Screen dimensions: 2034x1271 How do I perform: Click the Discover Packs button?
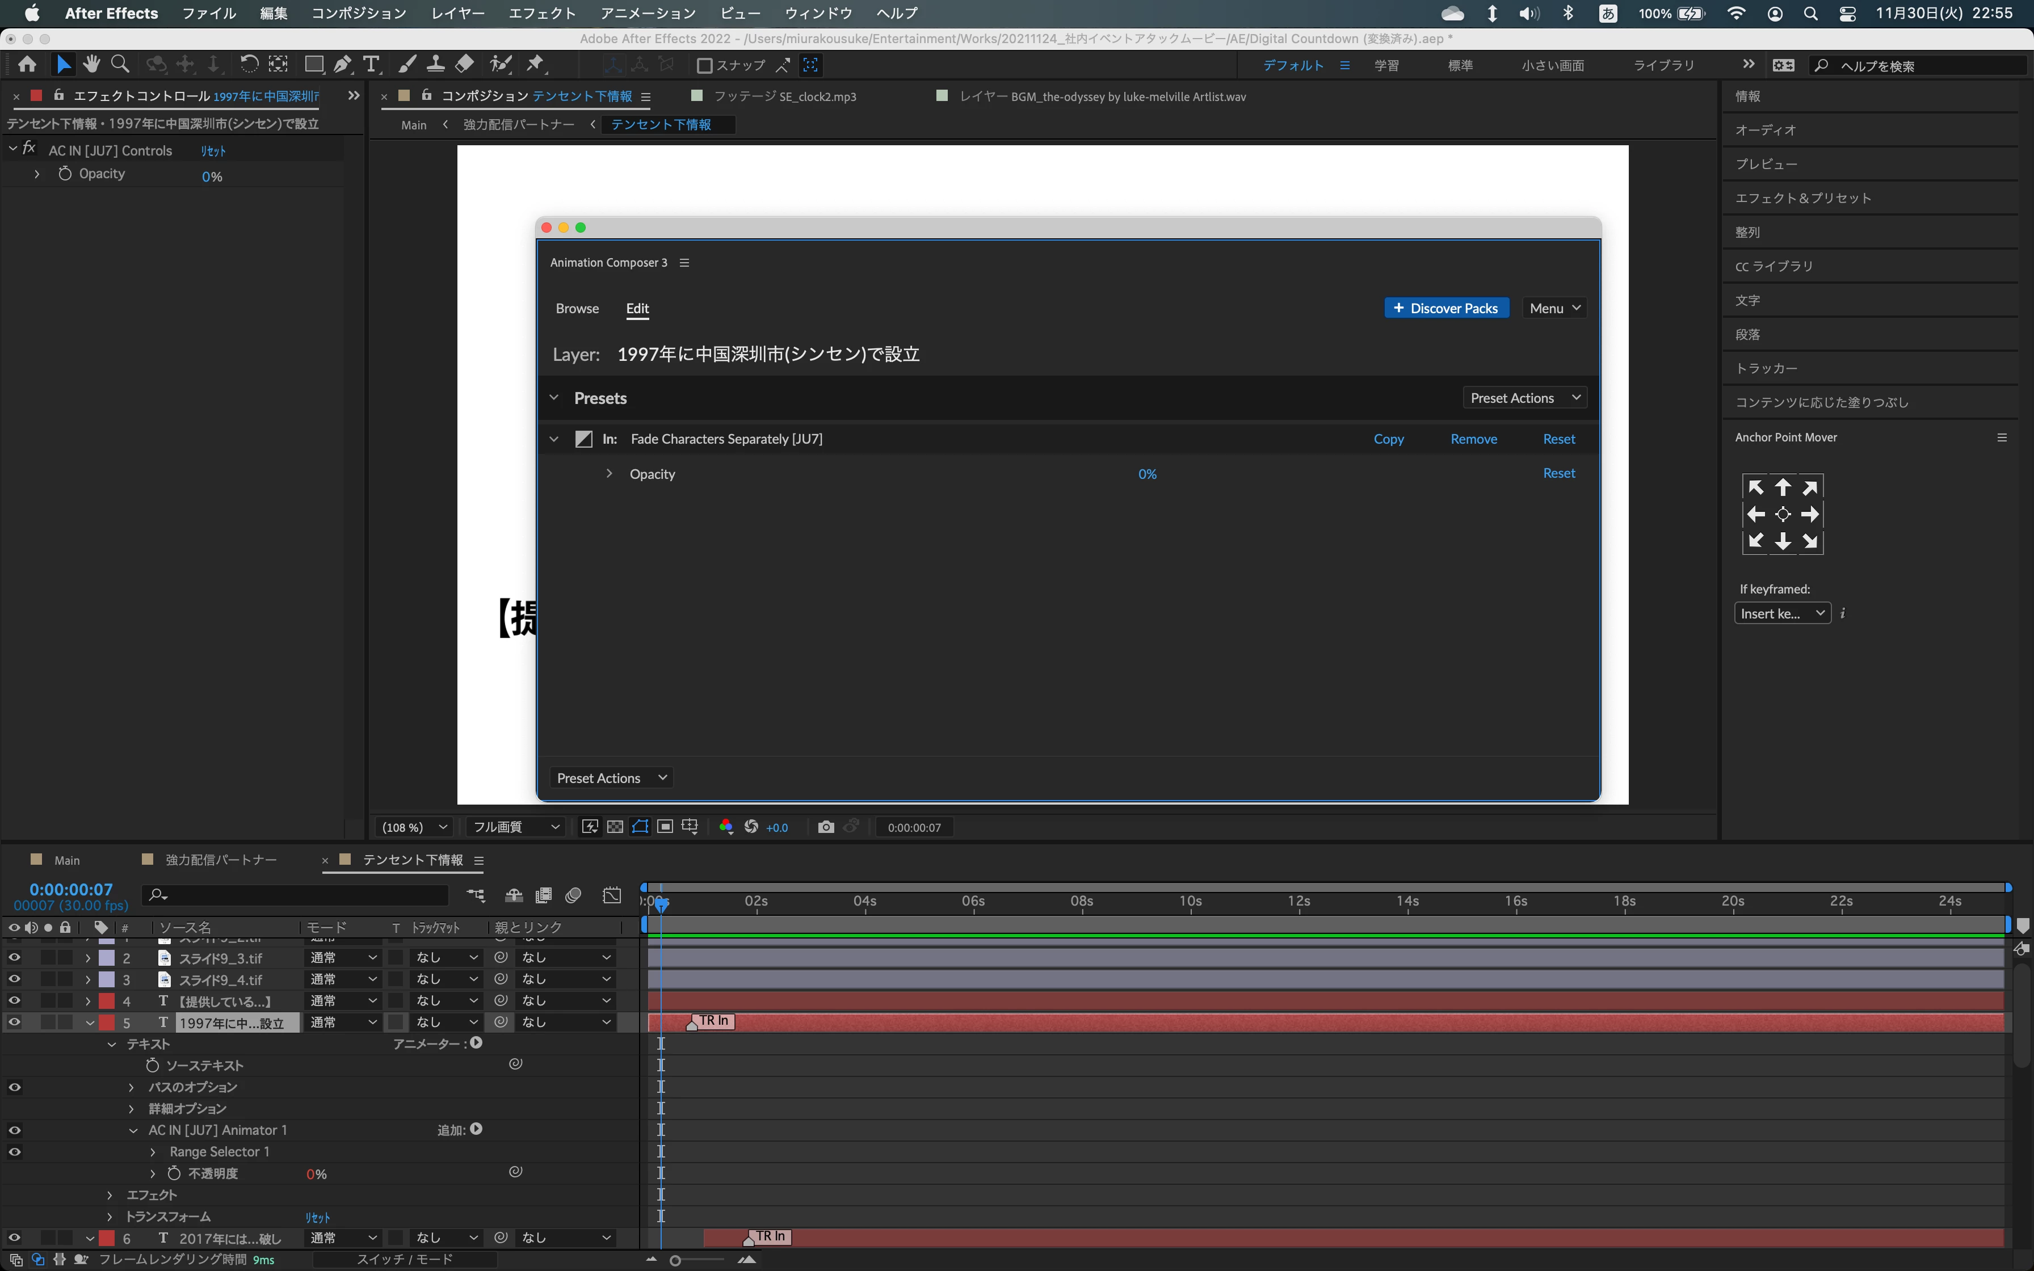coord(1445,309)
